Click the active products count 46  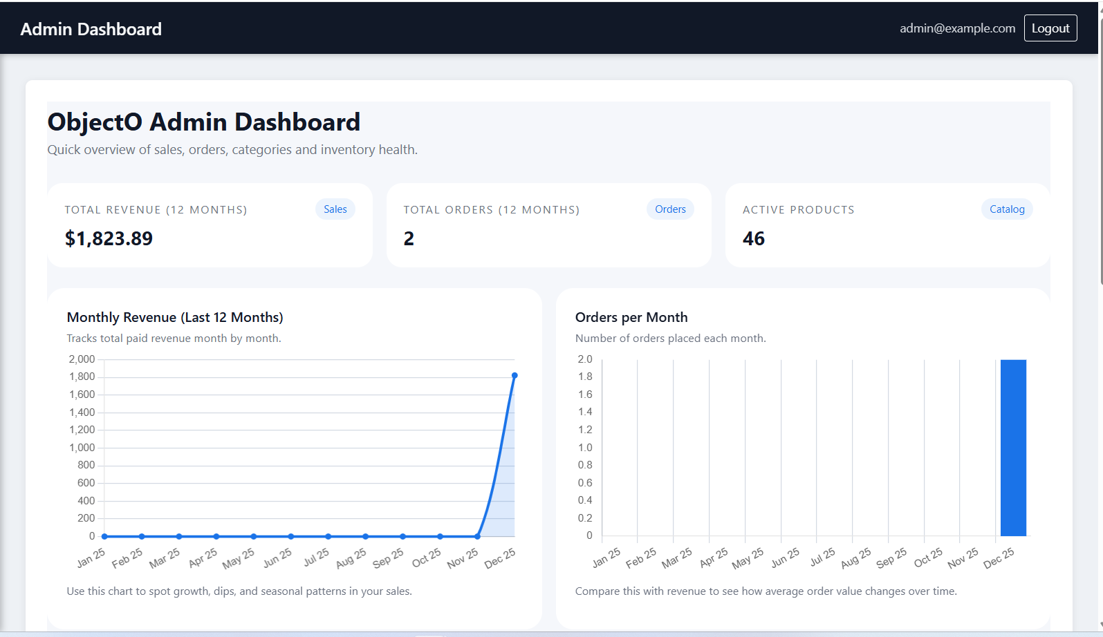753,238
